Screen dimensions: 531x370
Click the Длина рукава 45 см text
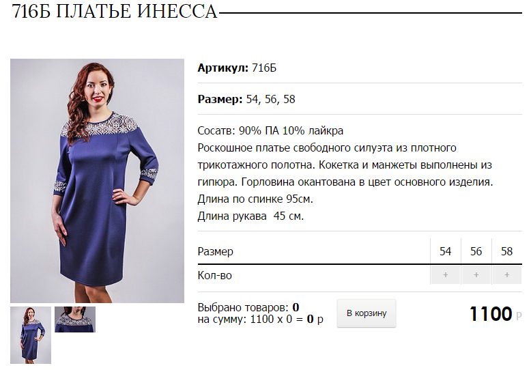250,216
